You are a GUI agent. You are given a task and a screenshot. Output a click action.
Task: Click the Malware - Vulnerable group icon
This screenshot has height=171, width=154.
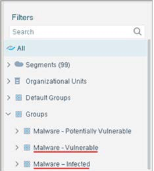pyautogui.click(x=27, y=148)
